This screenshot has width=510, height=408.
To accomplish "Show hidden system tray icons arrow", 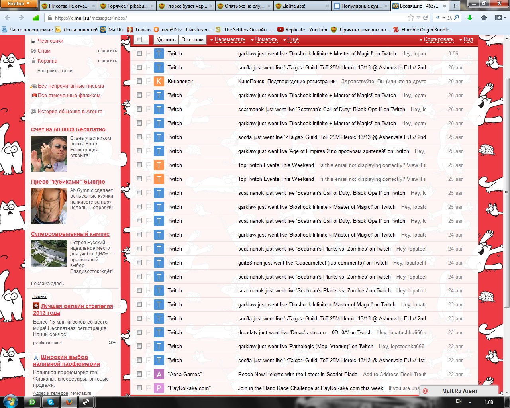I will pos(470,402).
